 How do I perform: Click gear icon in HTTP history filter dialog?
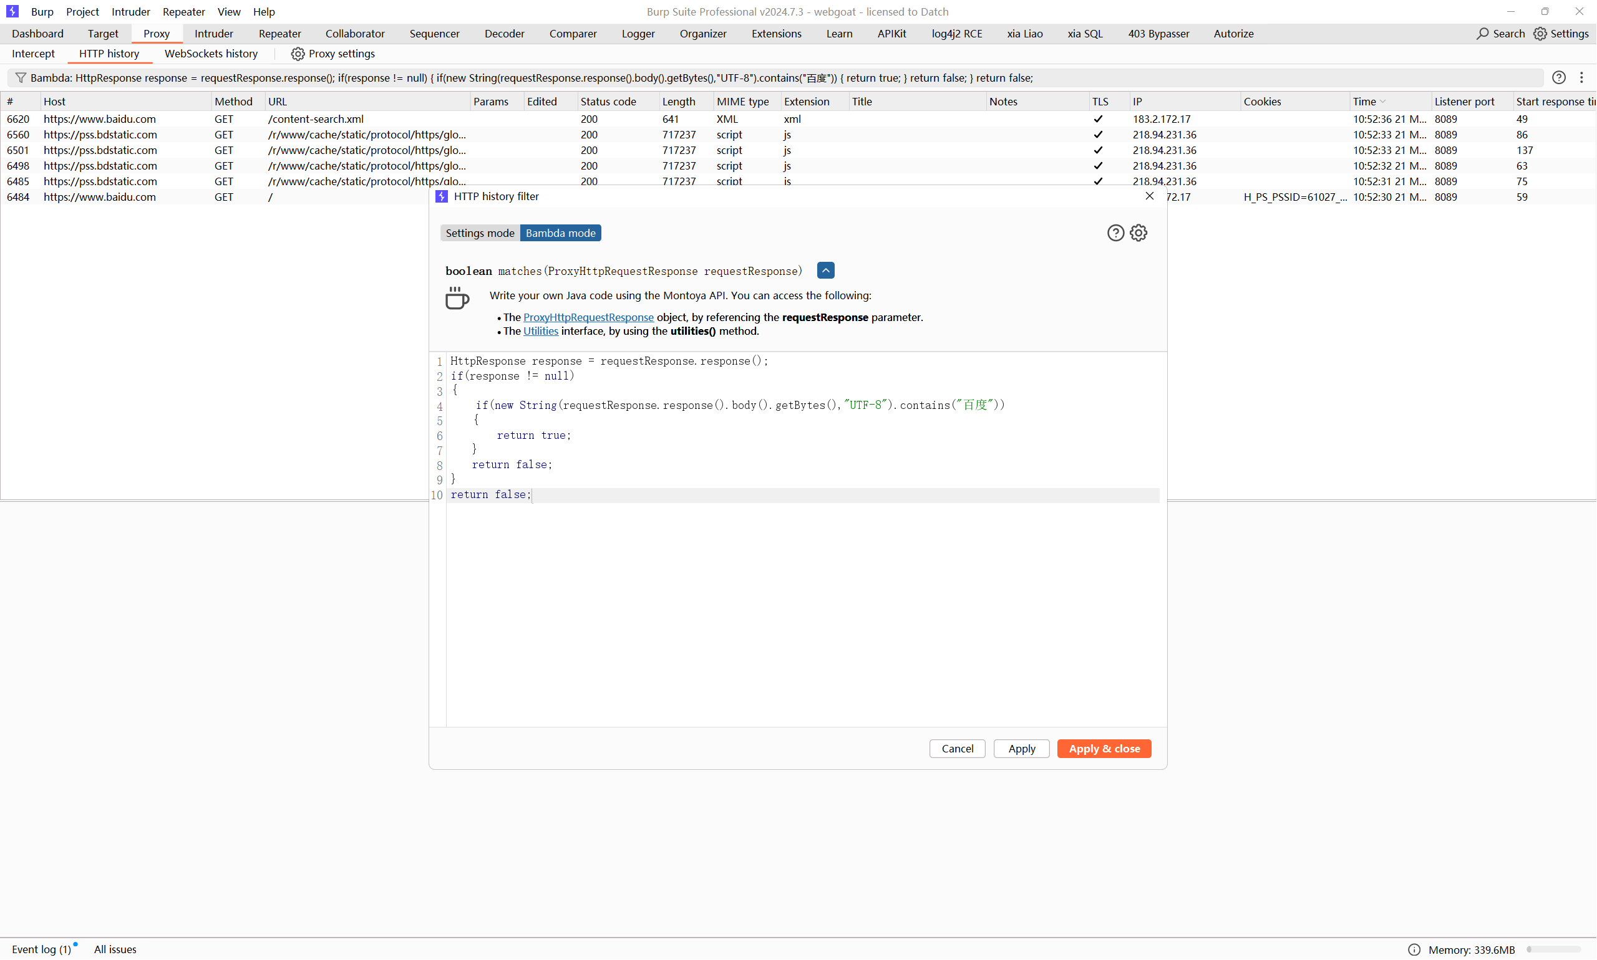[1138, 233]
